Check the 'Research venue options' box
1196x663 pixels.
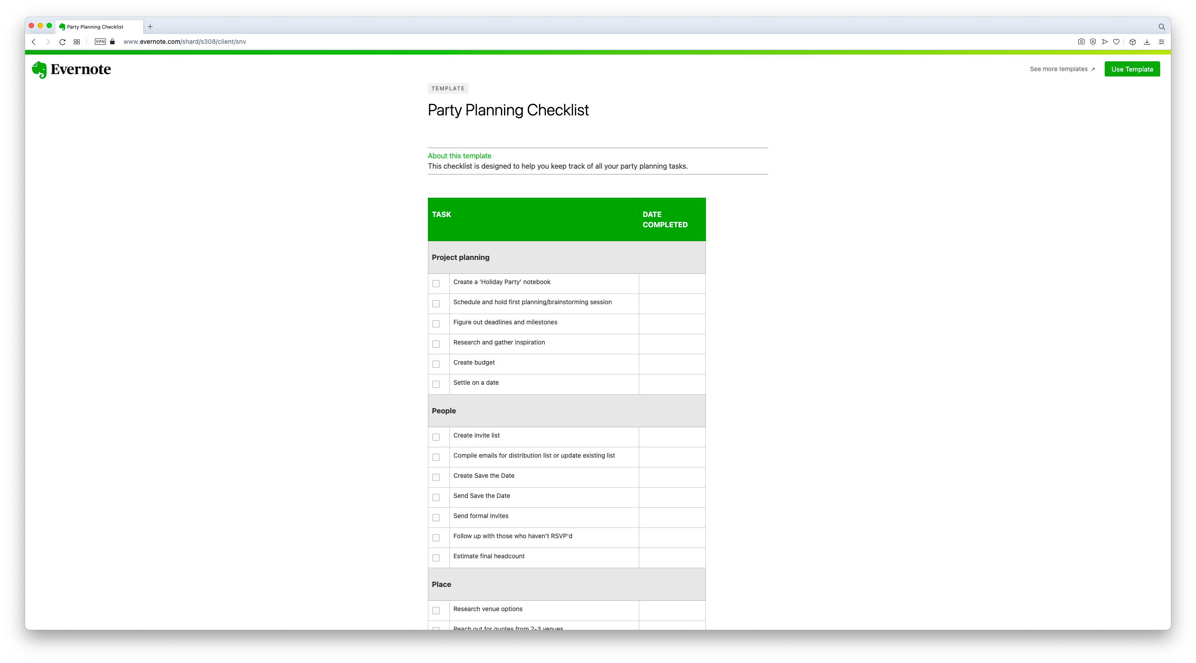coord(436,611)
